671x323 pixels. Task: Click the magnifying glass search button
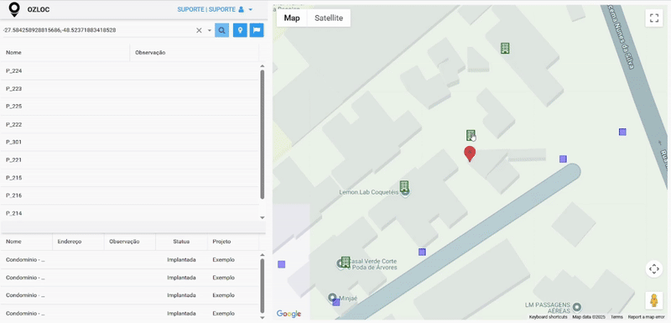221,30
